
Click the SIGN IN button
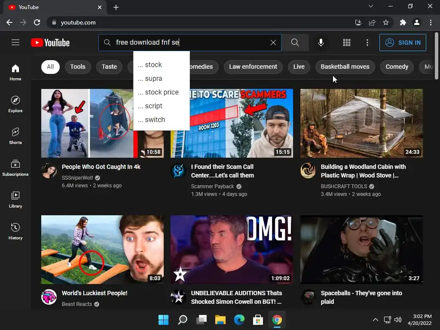(x=403, y=43)
